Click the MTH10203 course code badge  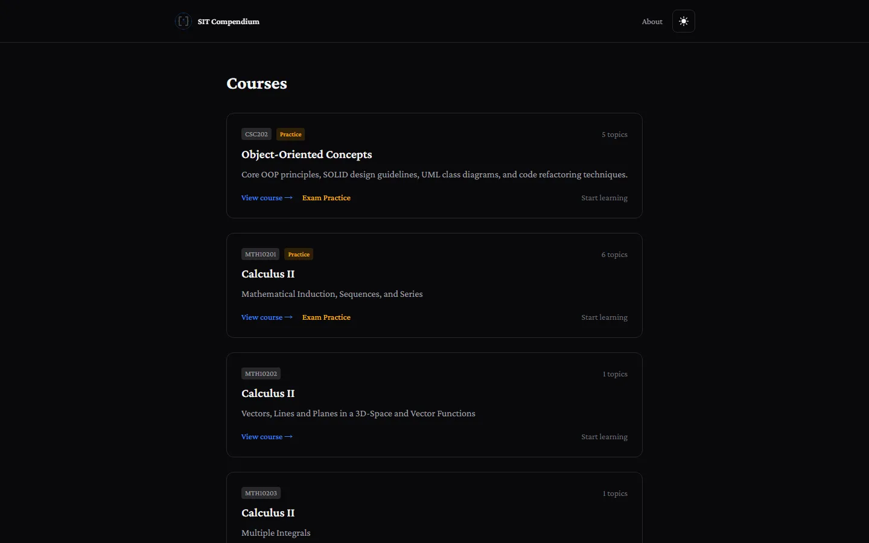pyautogui.click(x=261, y=493)
